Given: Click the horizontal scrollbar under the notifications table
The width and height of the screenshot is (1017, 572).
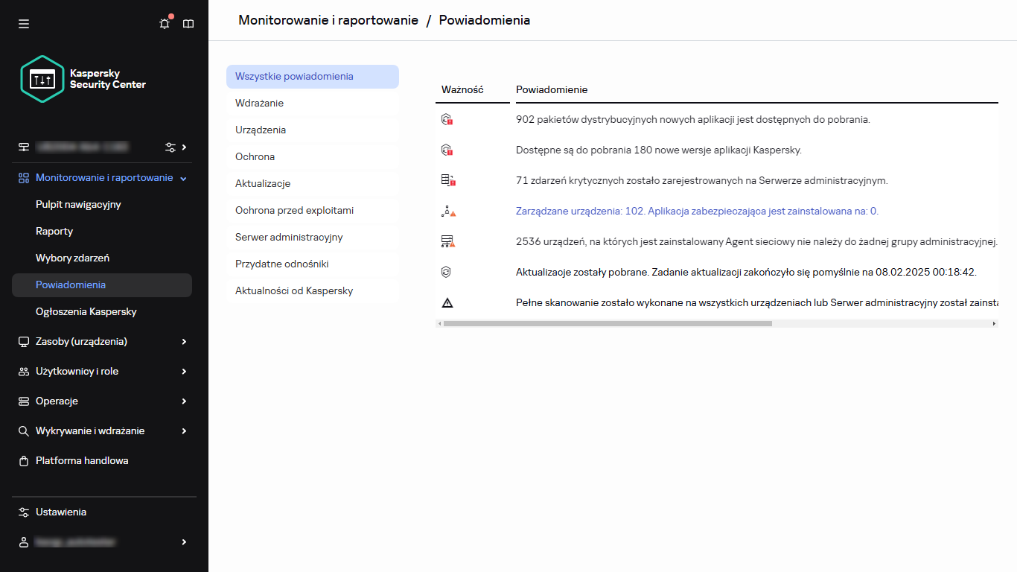Looking at the screenshot, I should (607, 322).
